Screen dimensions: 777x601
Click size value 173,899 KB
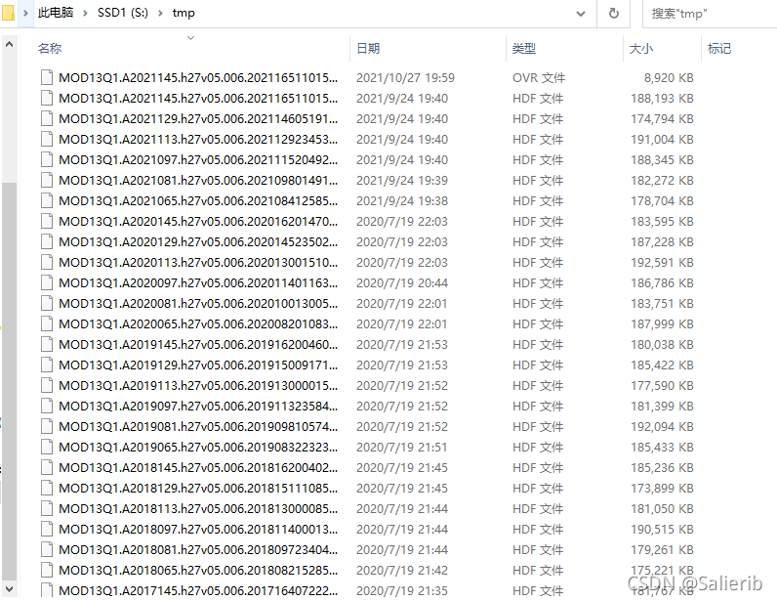662,489
